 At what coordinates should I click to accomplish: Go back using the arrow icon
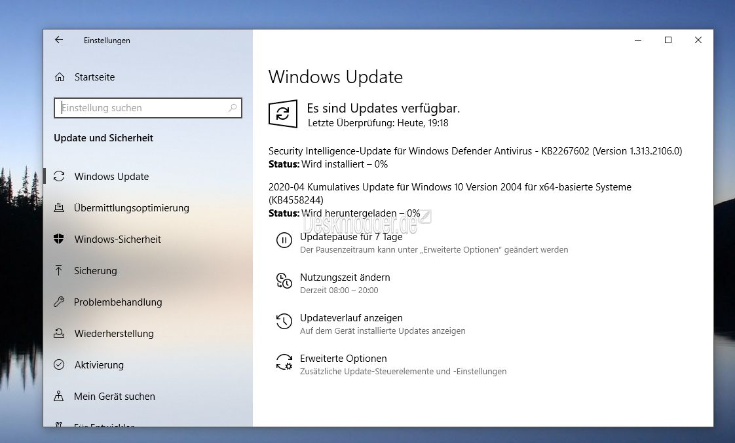point(58,40)
